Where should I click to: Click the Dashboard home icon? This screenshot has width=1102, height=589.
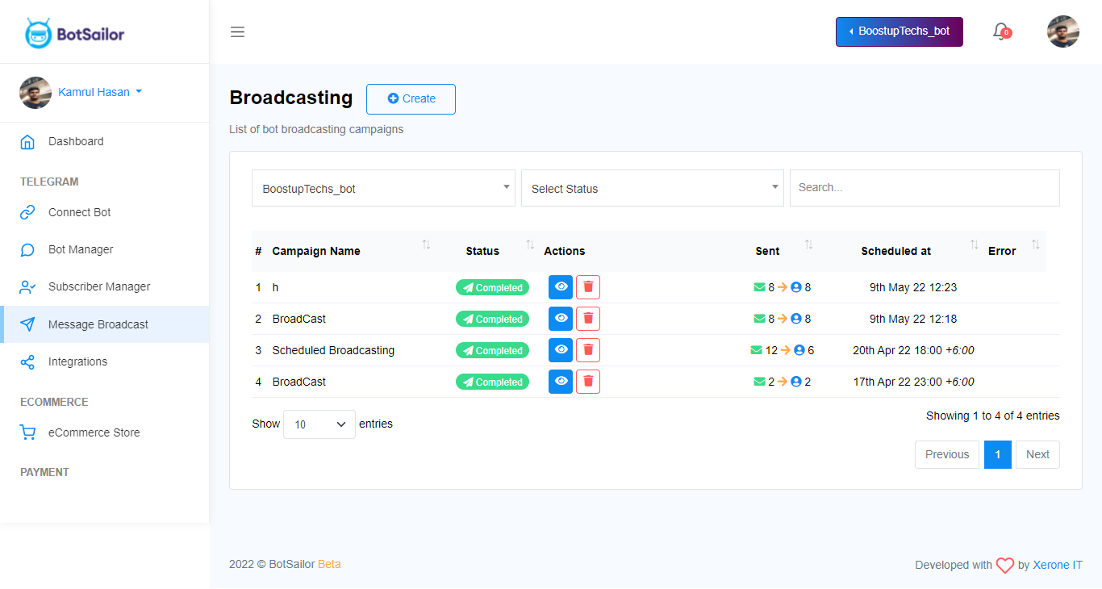(27, 142)
